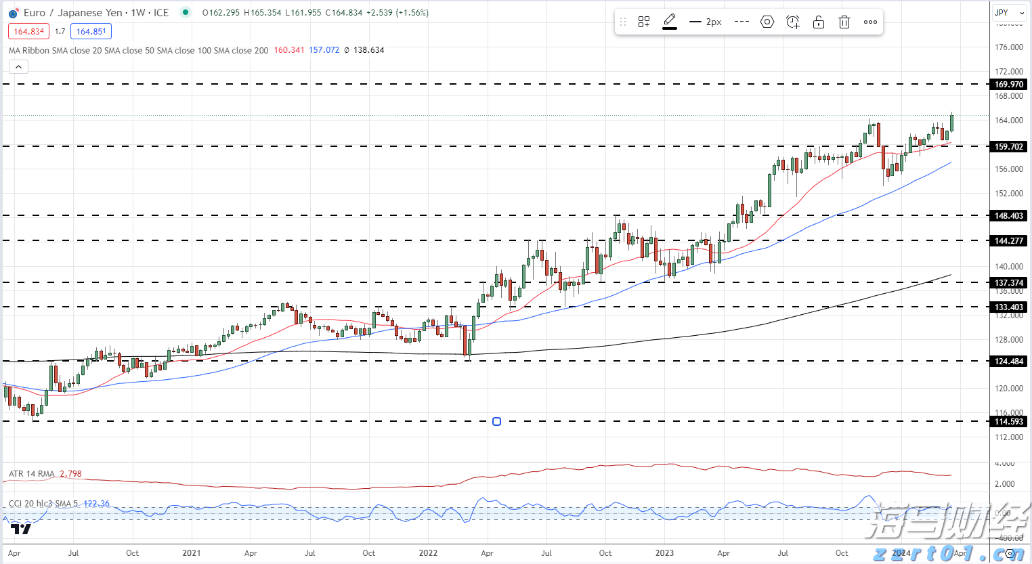Click the red sell price 164.834 button

click(x=28, y=31)
